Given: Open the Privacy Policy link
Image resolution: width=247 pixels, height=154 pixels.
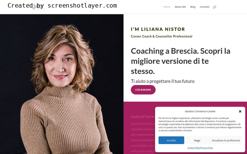Looking at the screenshot, I should pyautogui.click(x=206, y=148).
